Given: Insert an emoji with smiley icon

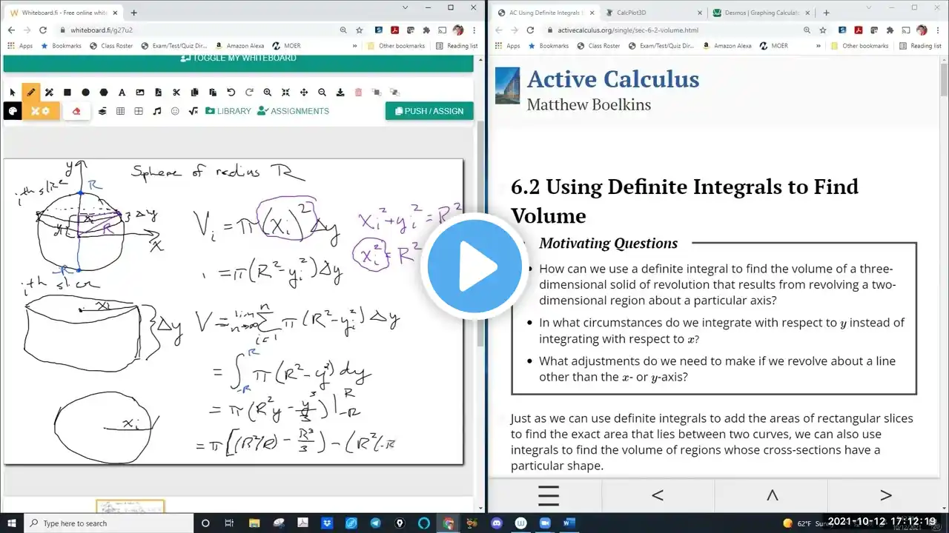Looking at the screenshot, I should tap(175, 111).
